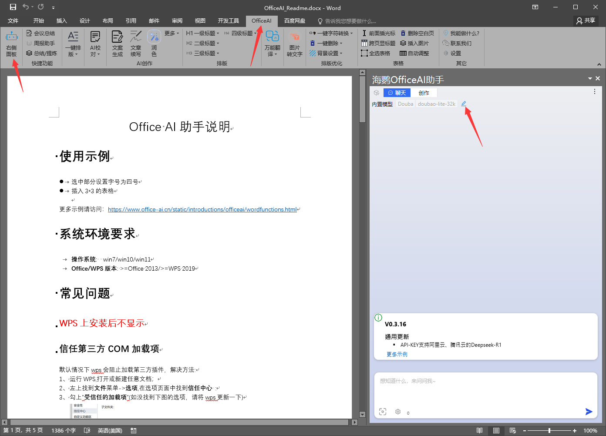Click the Douba model provider tag
Screen dimensions: 606x436
405,104
